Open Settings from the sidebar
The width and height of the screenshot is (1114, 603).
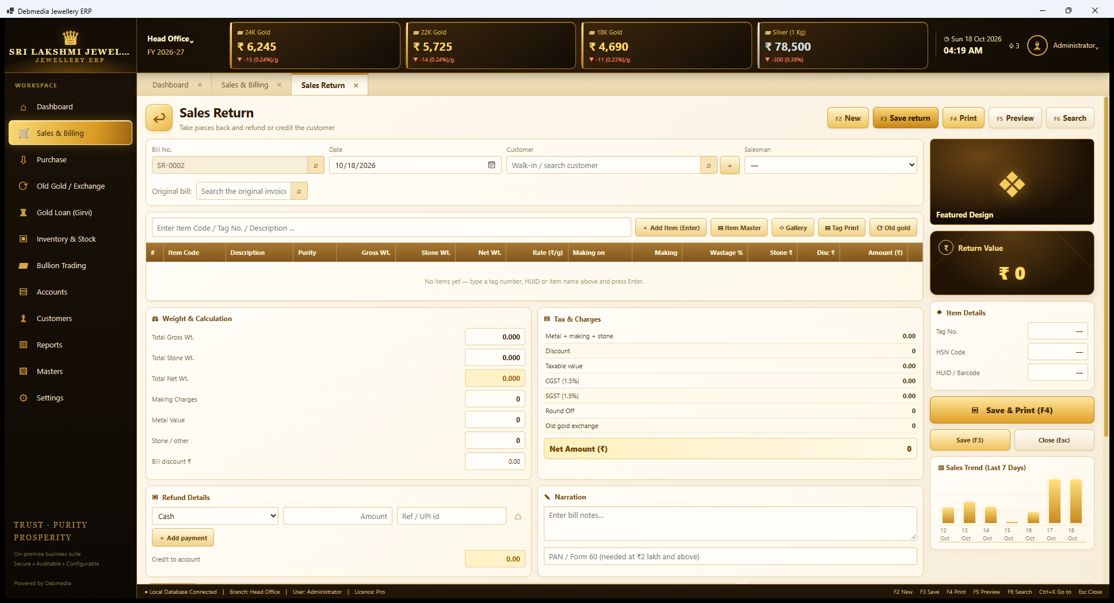[70, 398]
